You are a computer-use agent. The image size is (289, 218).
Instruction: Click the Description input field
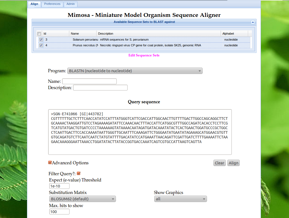pyautogui.click(x=100, y=87)
